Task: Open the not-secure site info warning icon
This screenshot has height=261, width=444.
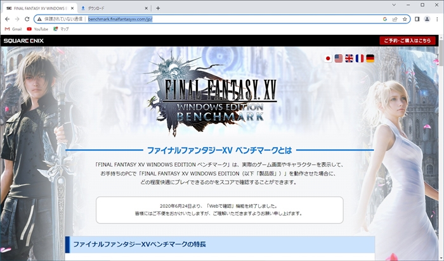Action: tap(39, 19)
